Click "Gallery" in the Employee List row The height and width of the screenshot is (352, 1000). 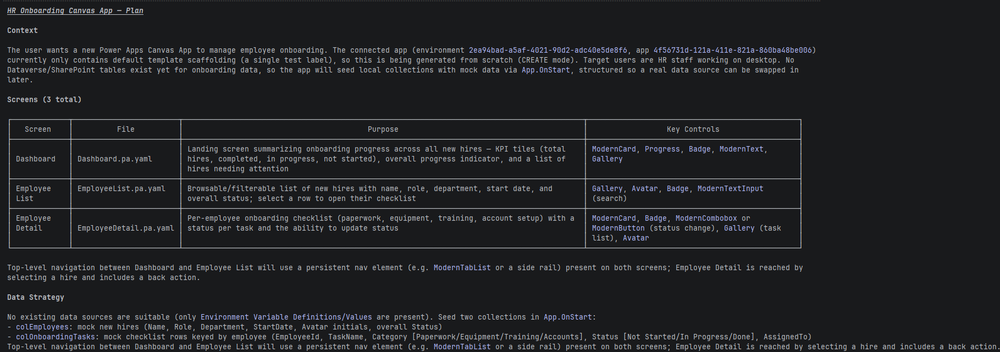pos(607,188)
